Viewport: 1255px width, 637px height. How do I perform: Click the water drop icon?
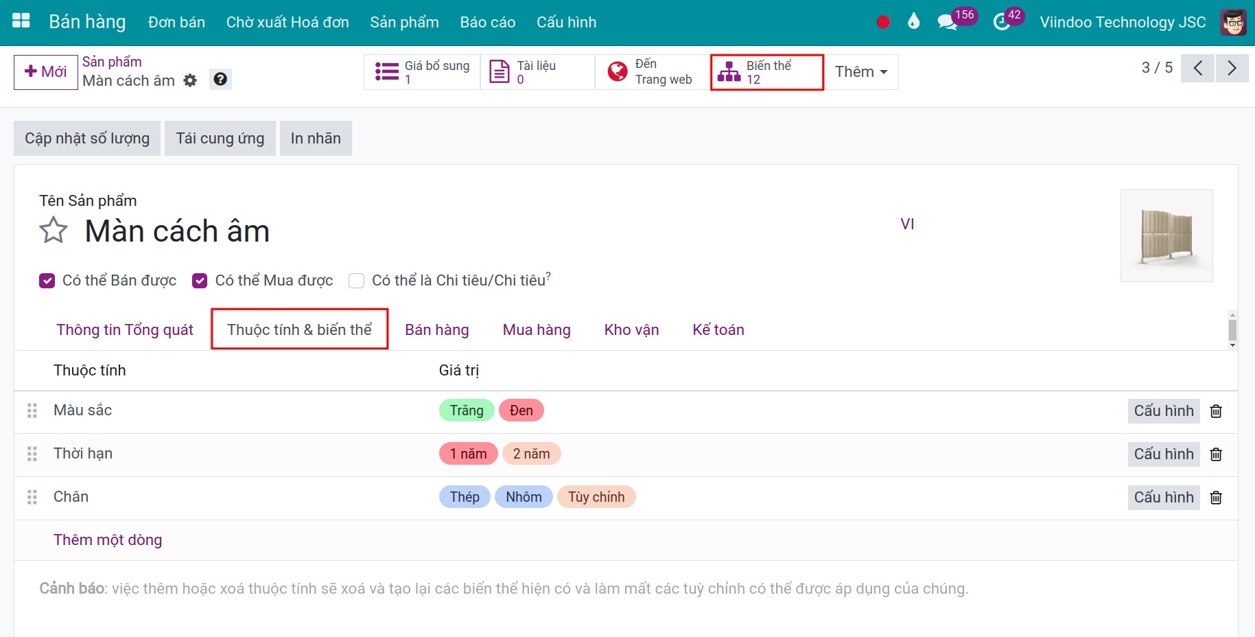point(913,21)
